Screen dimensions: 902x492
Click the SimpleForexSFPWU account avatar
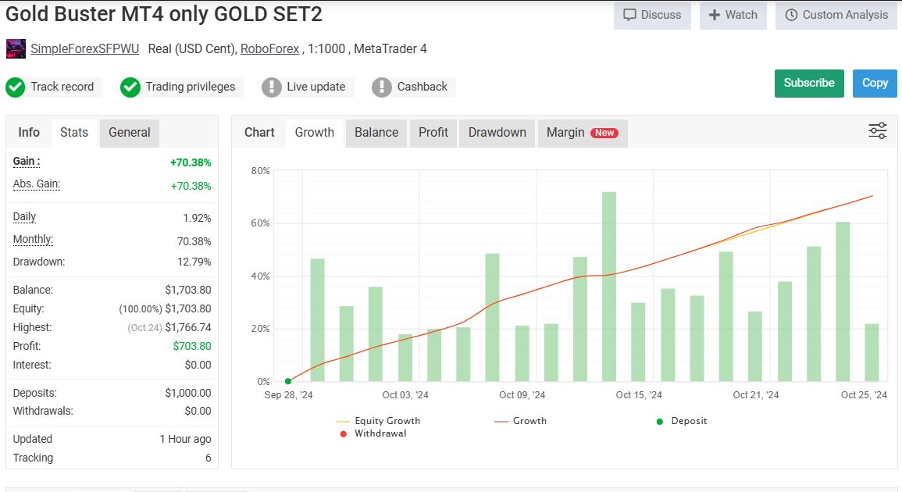(x=14, y=48)
